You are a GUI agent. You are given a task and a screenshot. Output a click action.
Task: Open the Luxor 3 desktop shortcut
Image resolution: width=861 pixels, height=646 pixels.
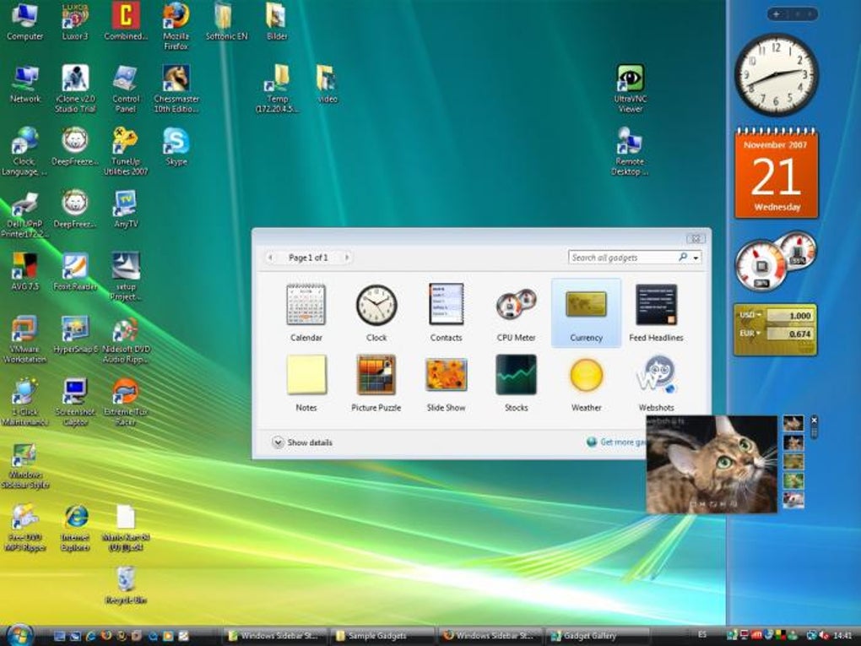click(x=75, y=22)
